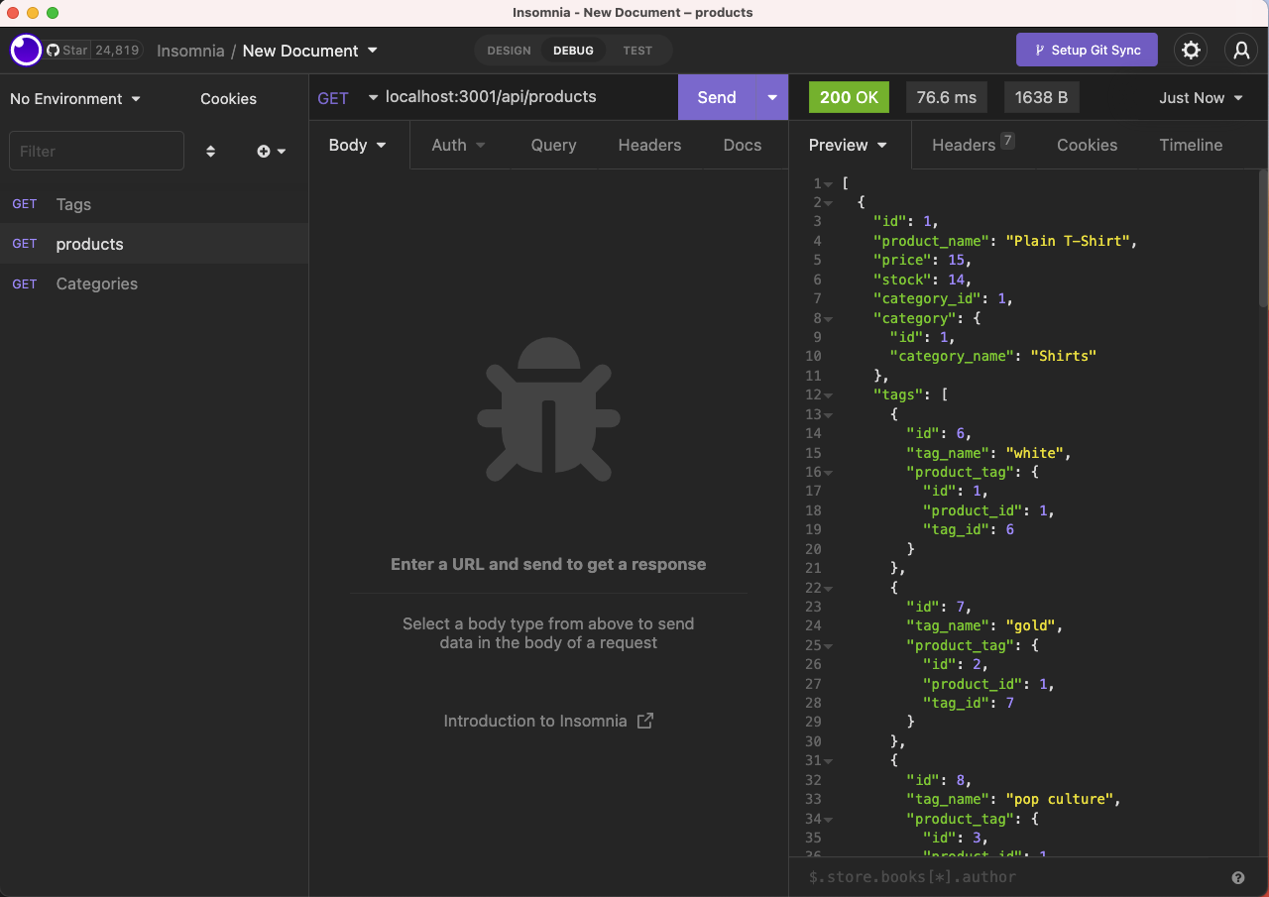The image size is (1269, 897).
Task: Collapse the JSON fold arrow at line 2
Action: coord(828,203)
